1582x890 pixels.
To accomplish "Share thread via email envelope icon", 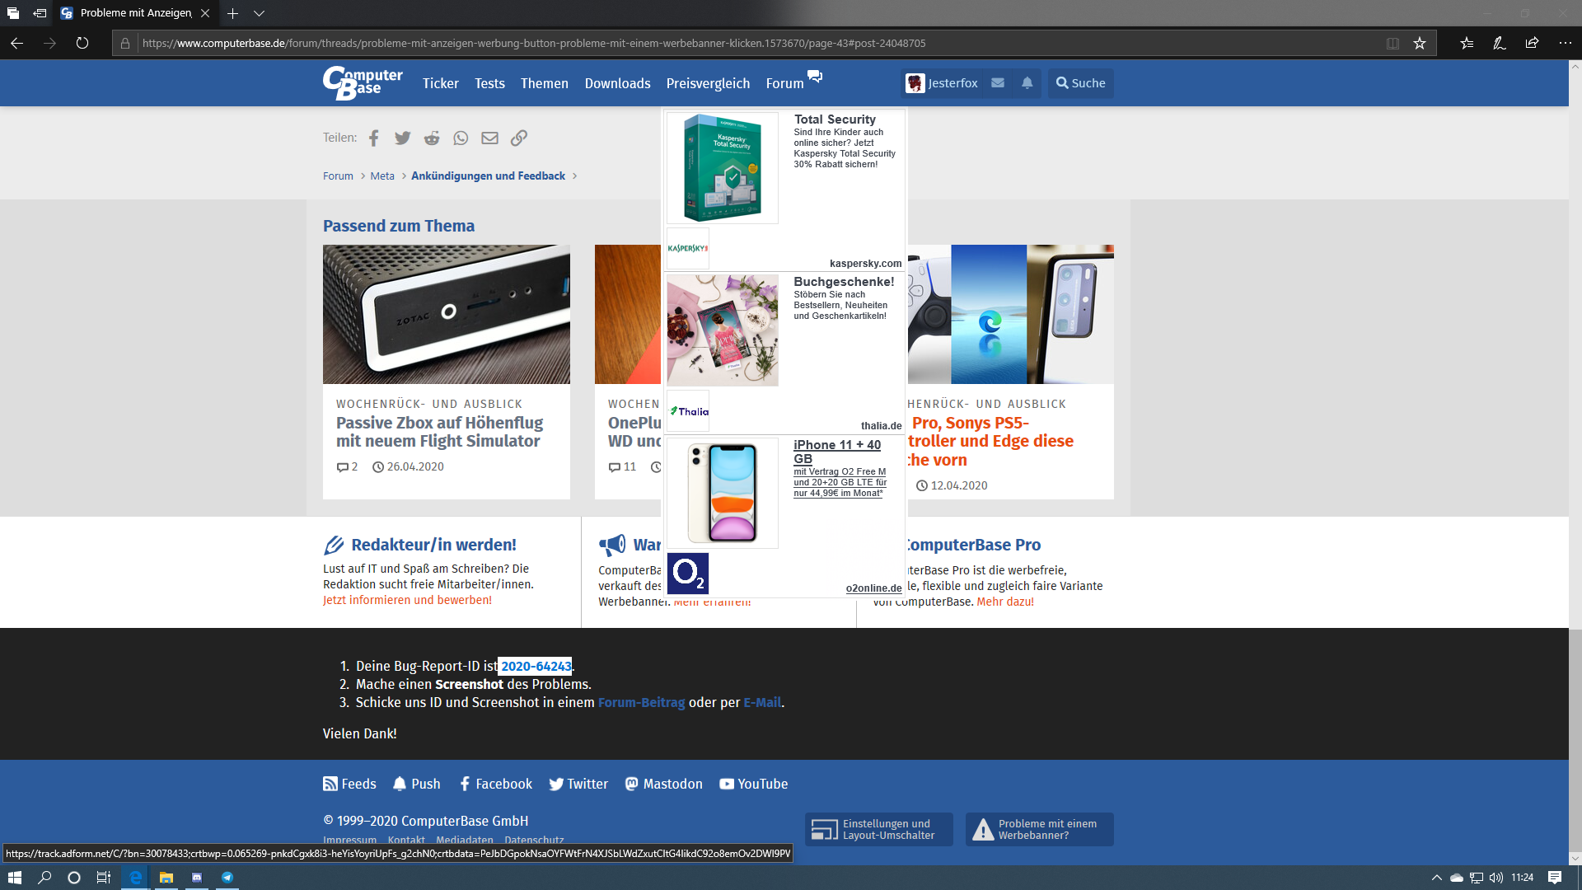I will pos(489,138).
